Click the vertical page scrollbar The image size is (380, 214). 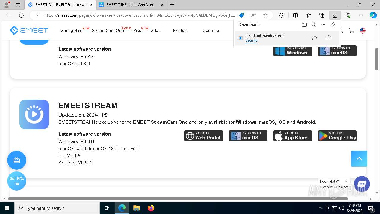[x=376, y=59]
